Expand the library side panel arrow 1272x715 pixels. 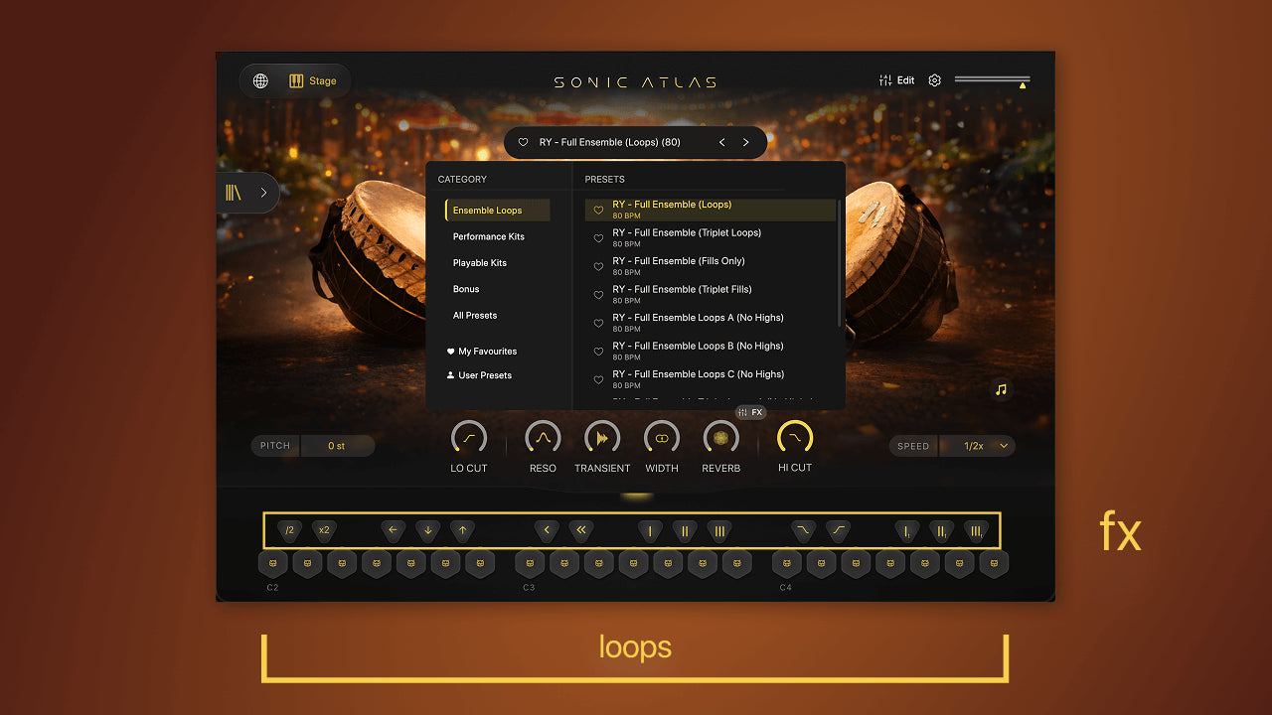(x=263, y=193)
